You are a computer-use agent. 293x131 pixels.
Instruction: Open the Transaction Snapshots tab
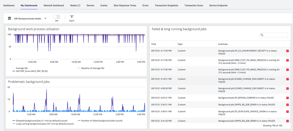click(167, 5)
